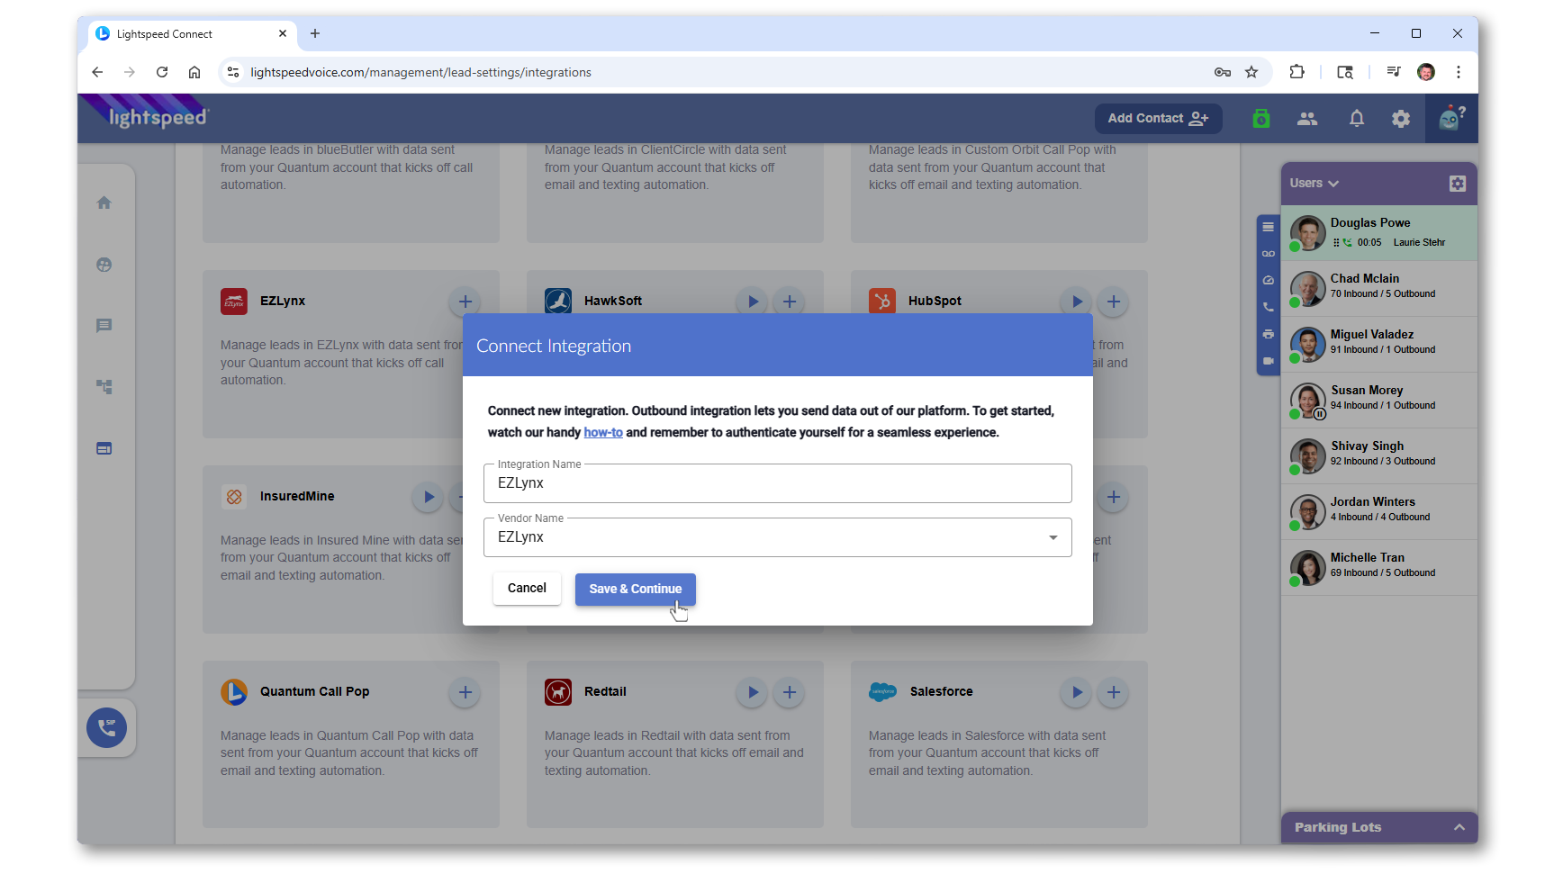This screenshot has width=1554, height=874.
Task: Select user Michelle Tran
Action: pyautogui.click(x=1379, y=568)
